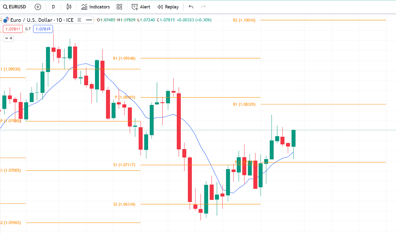This screenshot has width=396, height=234.
Task: Undo last chart action with back arrow
Action: pos(191,7)
